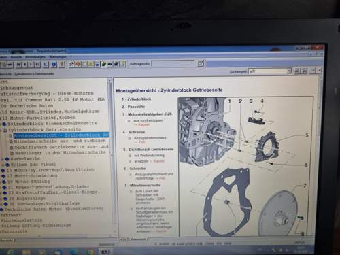Click the blue info circle toolbar icon
Image resolution: width=340 pixels, height=255 pixels.
tap(54, 65)
